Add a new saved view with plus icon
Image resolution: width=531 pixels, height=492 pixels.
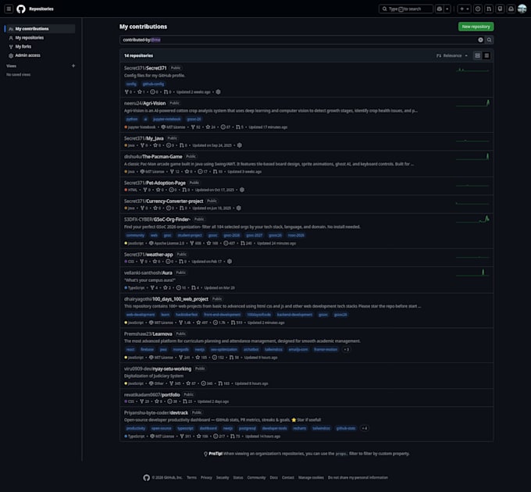73,66
